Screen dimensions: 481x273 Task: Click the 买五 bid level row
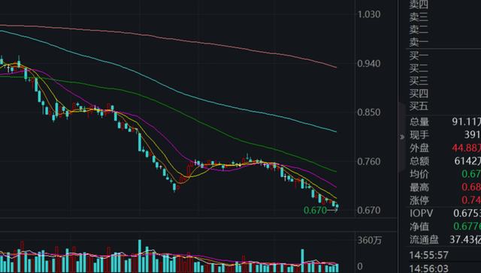pyautogui.click(x=443, y=106)
